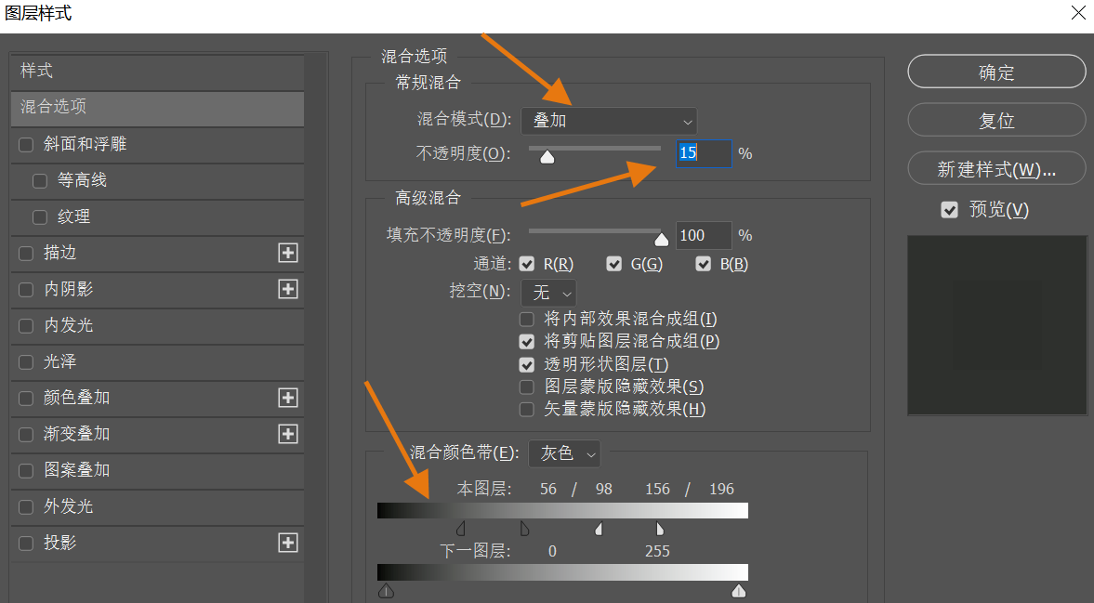Open 斜面和浮雕 settings label
The image size is (1094, 603).
tap(86, 144)
